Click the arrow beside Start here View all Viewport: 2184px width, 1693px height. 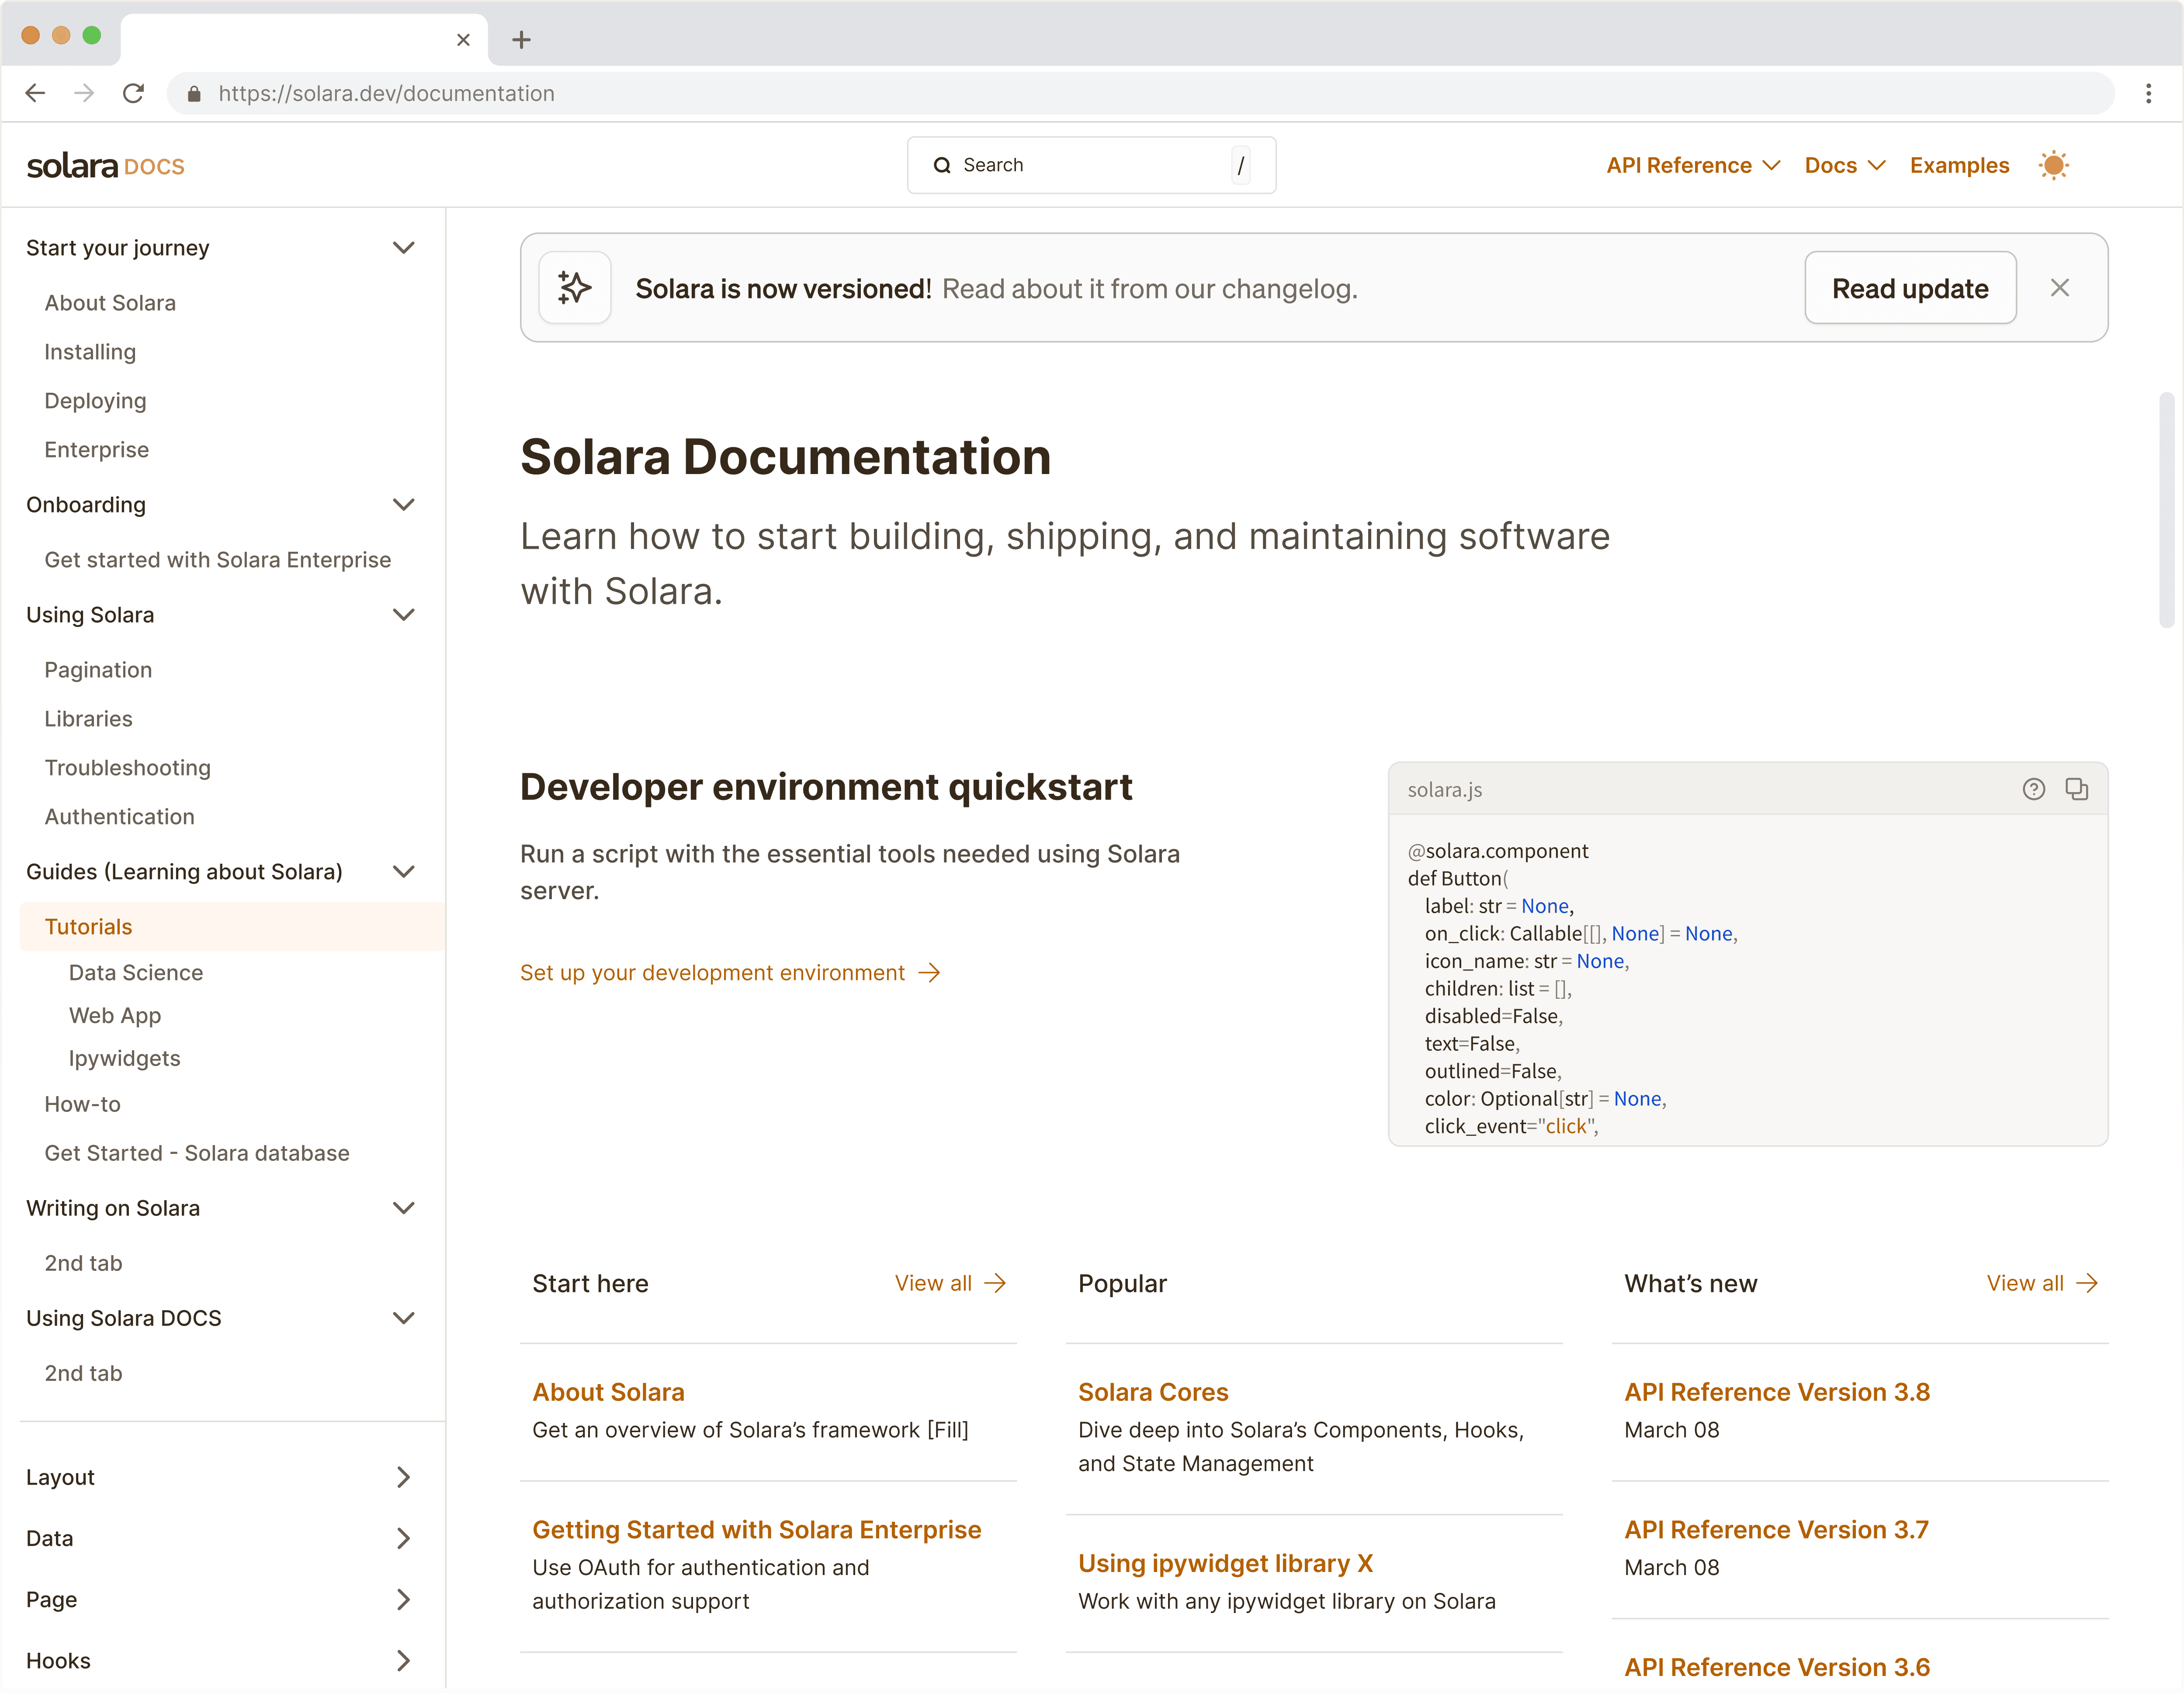coord(995,1283)
